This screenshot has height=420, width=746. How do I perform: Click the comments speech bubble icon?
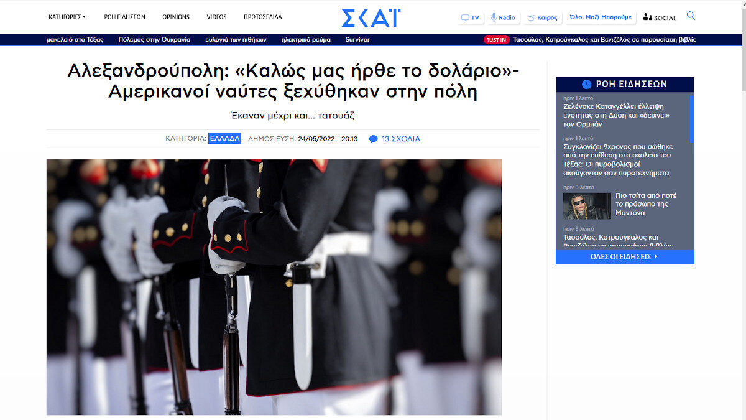point(373,139)
